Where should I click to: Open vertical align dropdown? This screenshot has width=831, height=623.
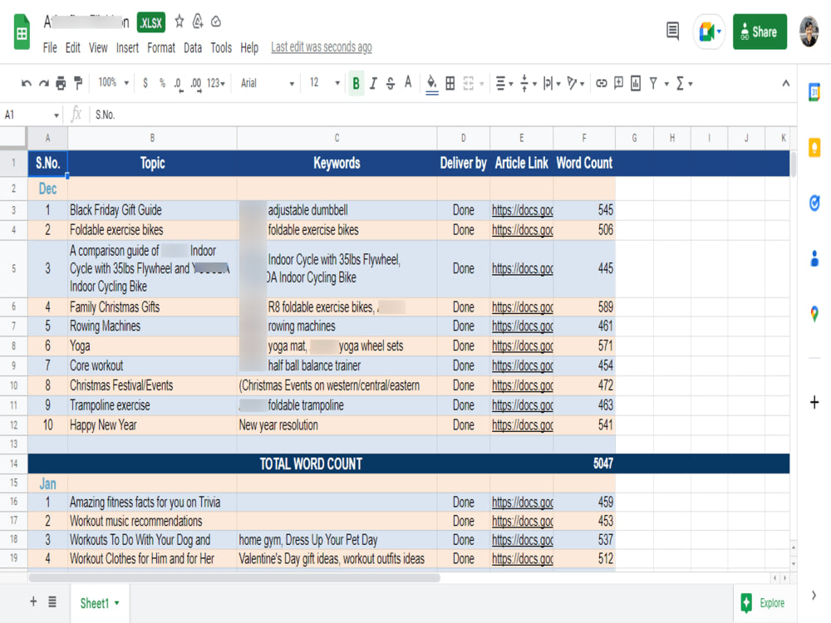coord(528,83)
